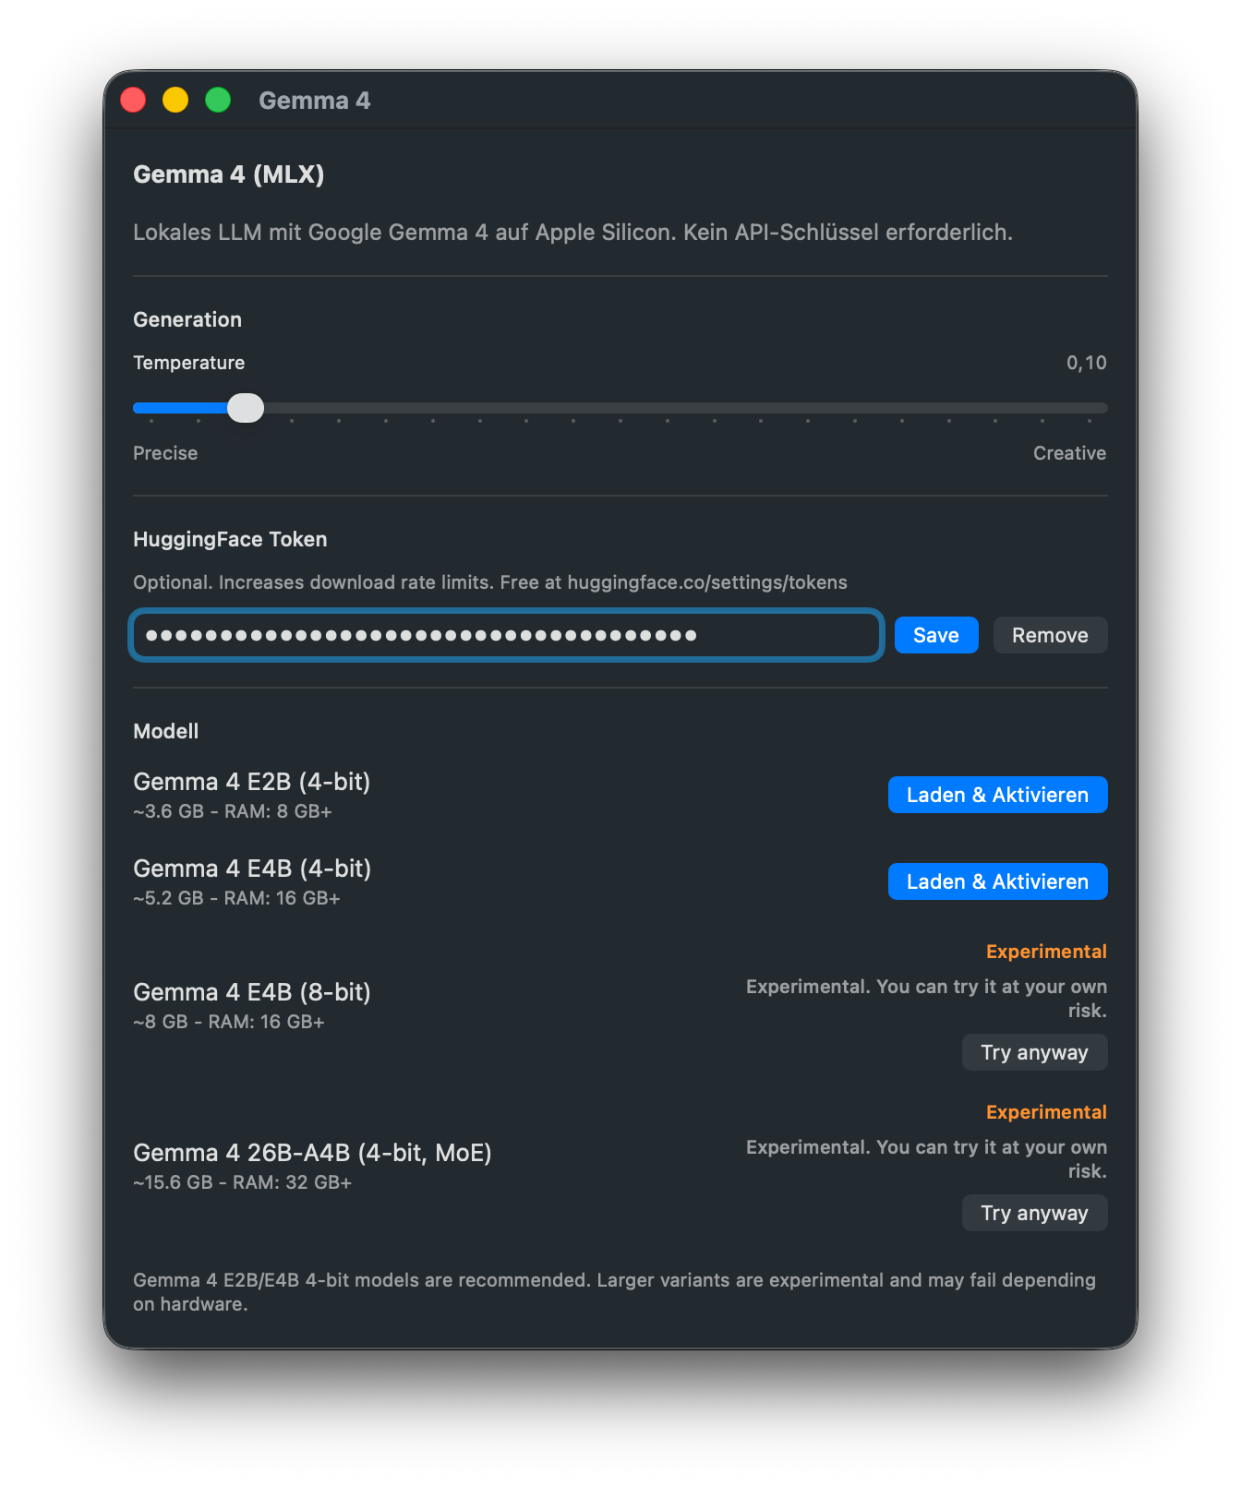
Task: Select the Gemma 4 E2B (4-bit) model name
Action: tap(251, 782)
